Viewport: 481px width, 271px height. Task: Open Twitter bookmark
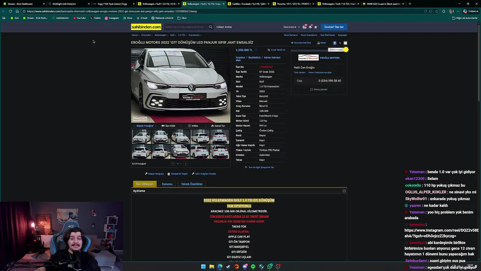[95, 18]
